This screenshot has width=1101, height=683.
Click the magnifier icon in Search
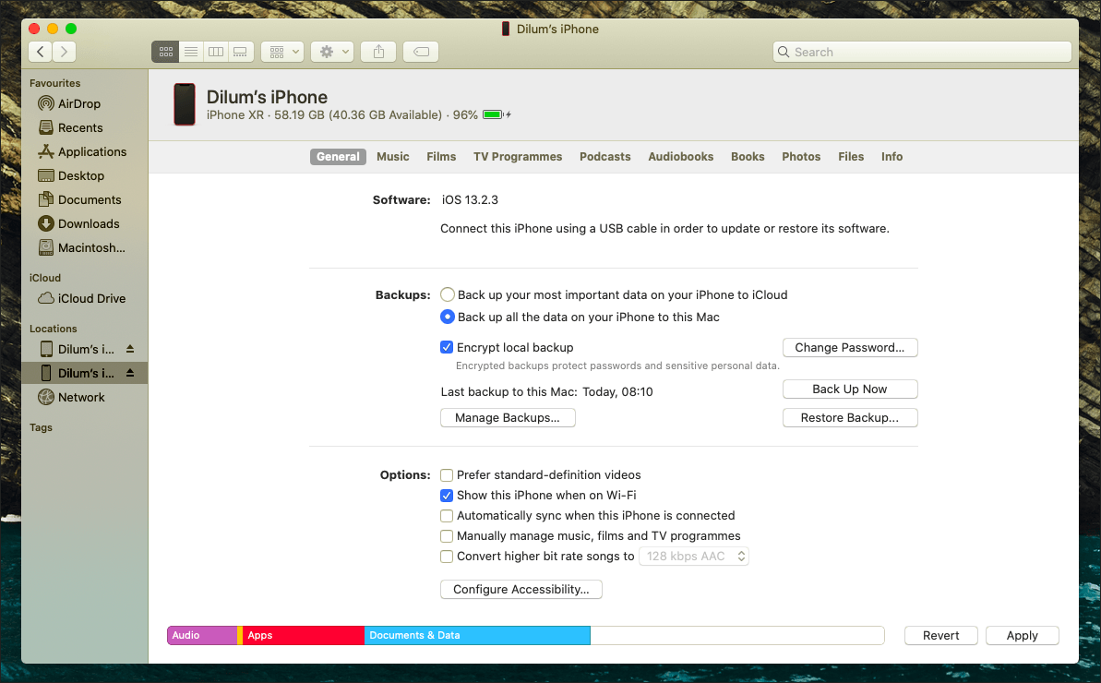(x=784, y=52)
